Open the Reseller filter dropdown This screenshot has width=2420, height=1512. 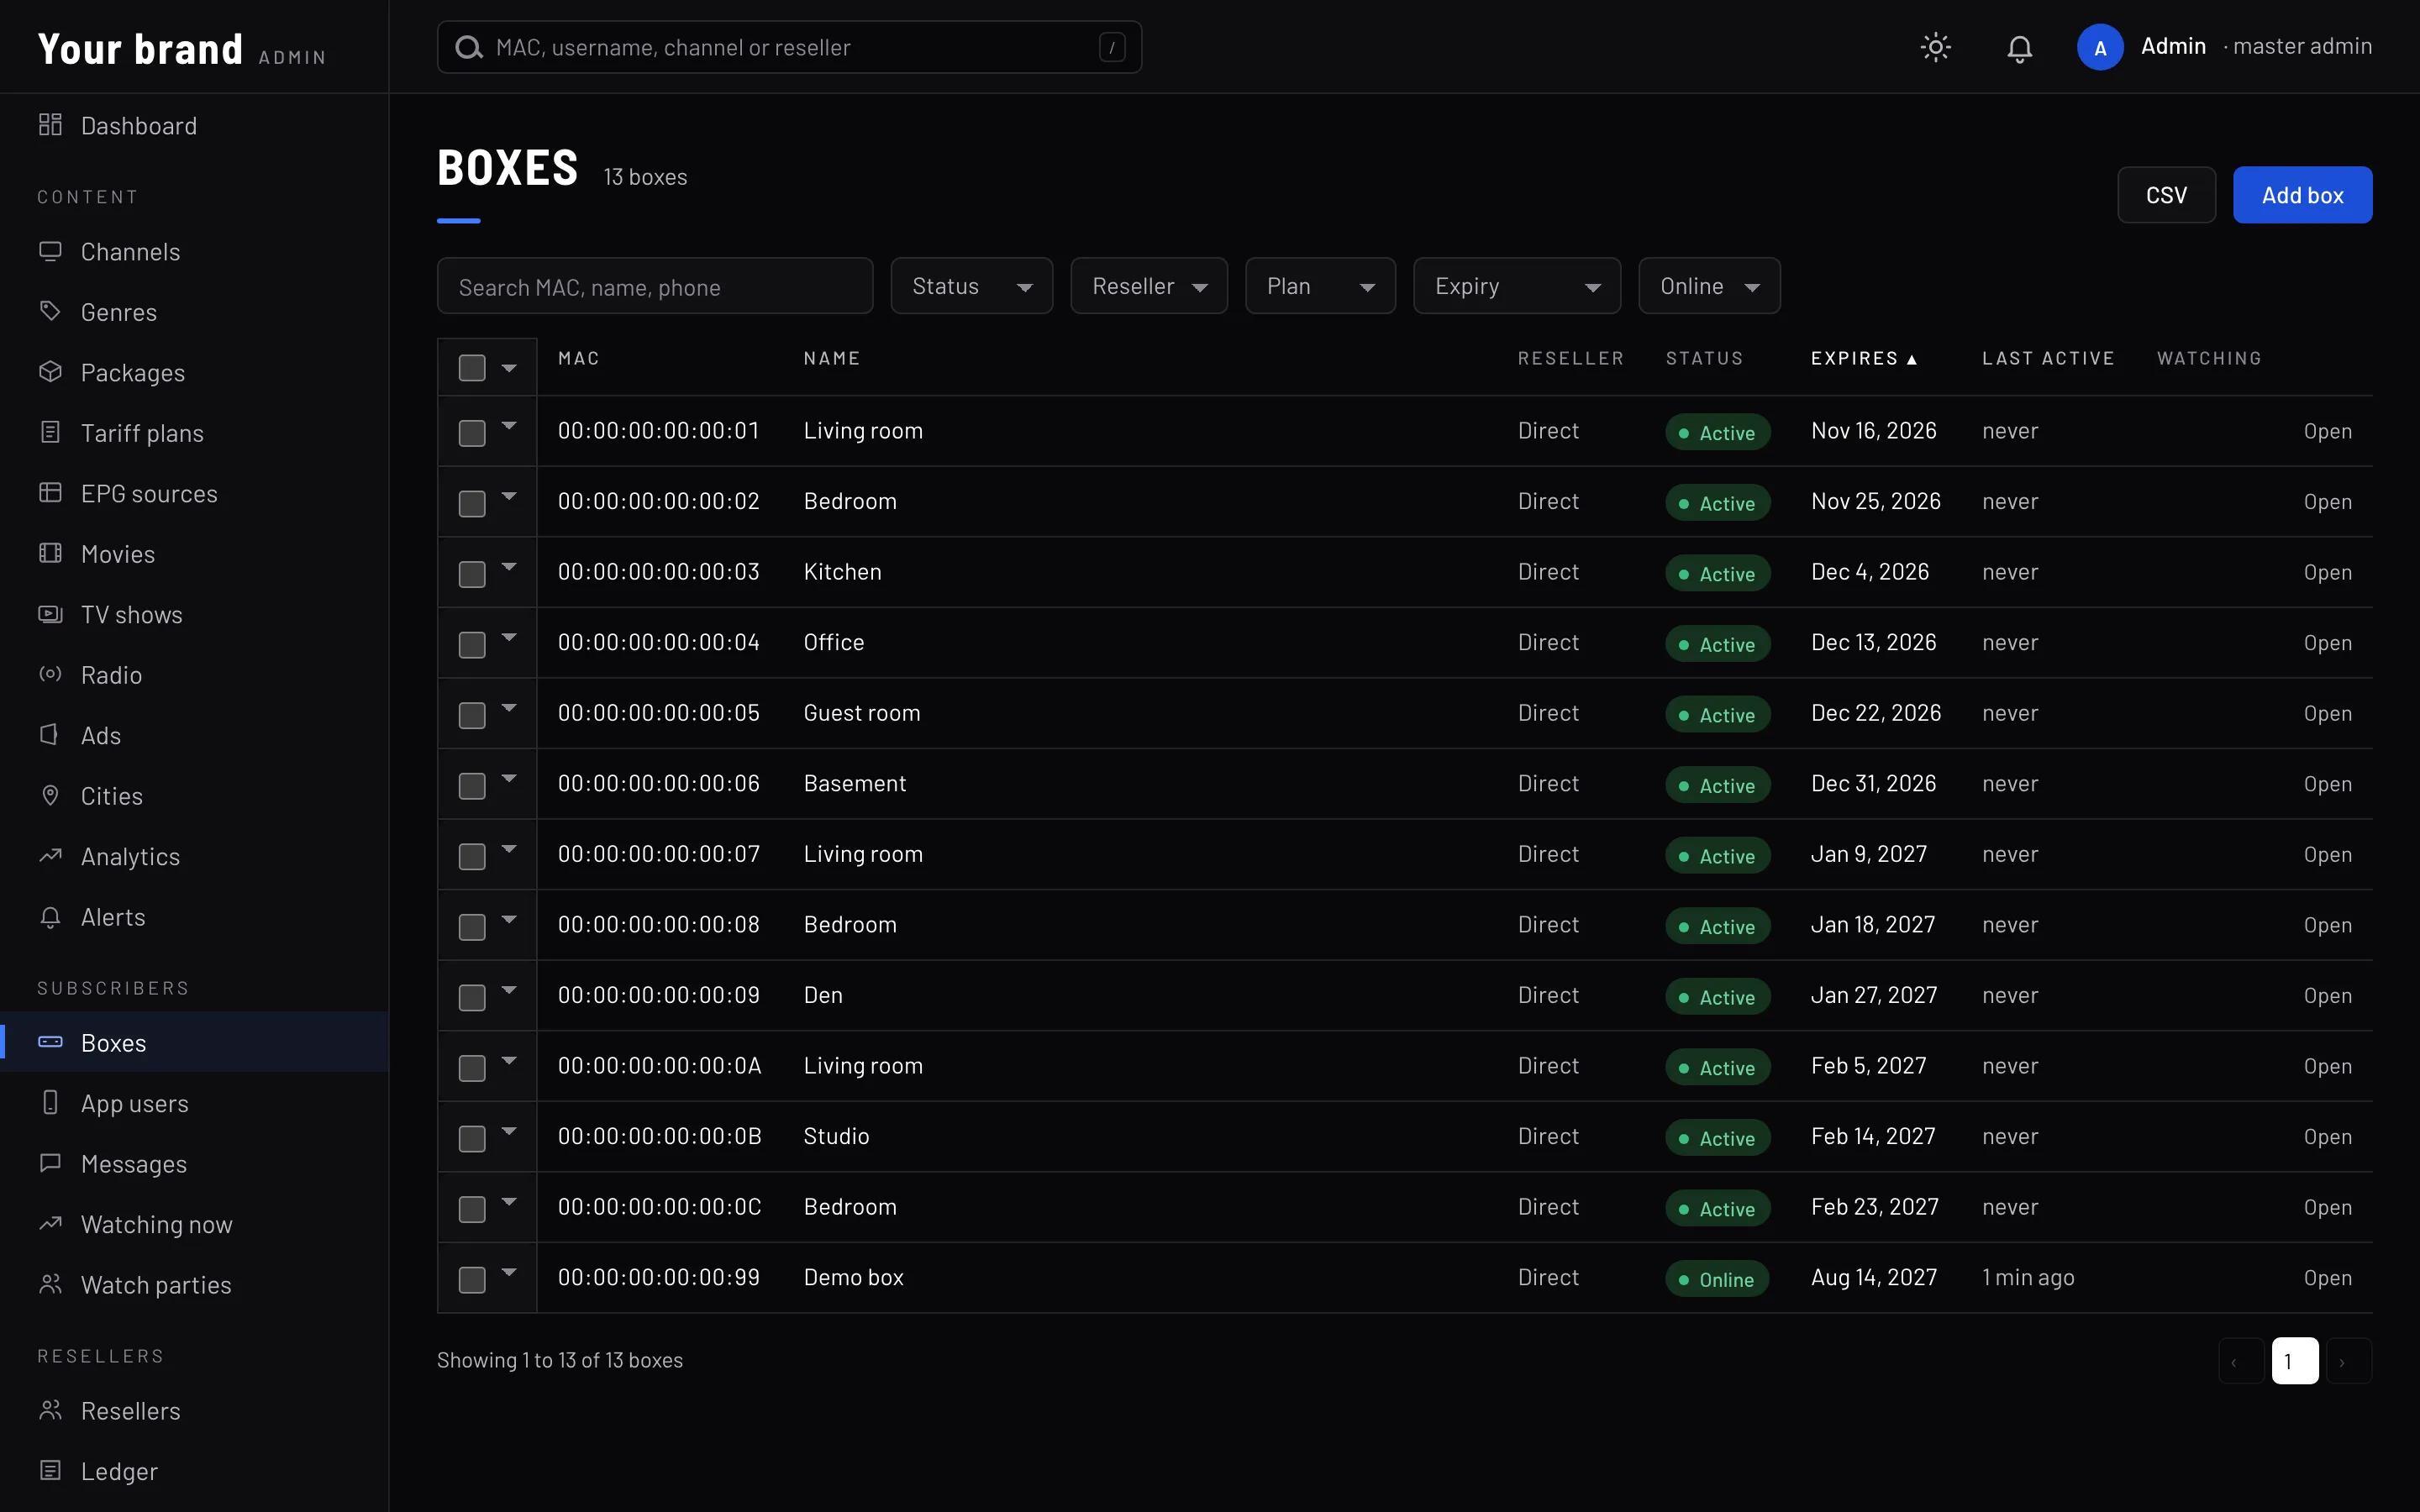[1148, 286]
